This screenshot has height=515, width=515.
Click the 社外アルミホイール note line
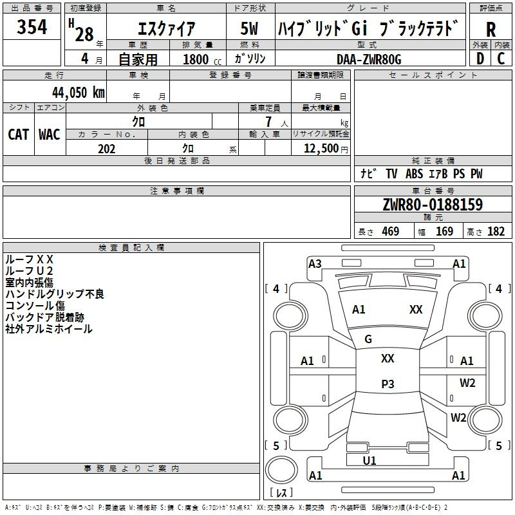pyautogui.click(x=49, y=329)
